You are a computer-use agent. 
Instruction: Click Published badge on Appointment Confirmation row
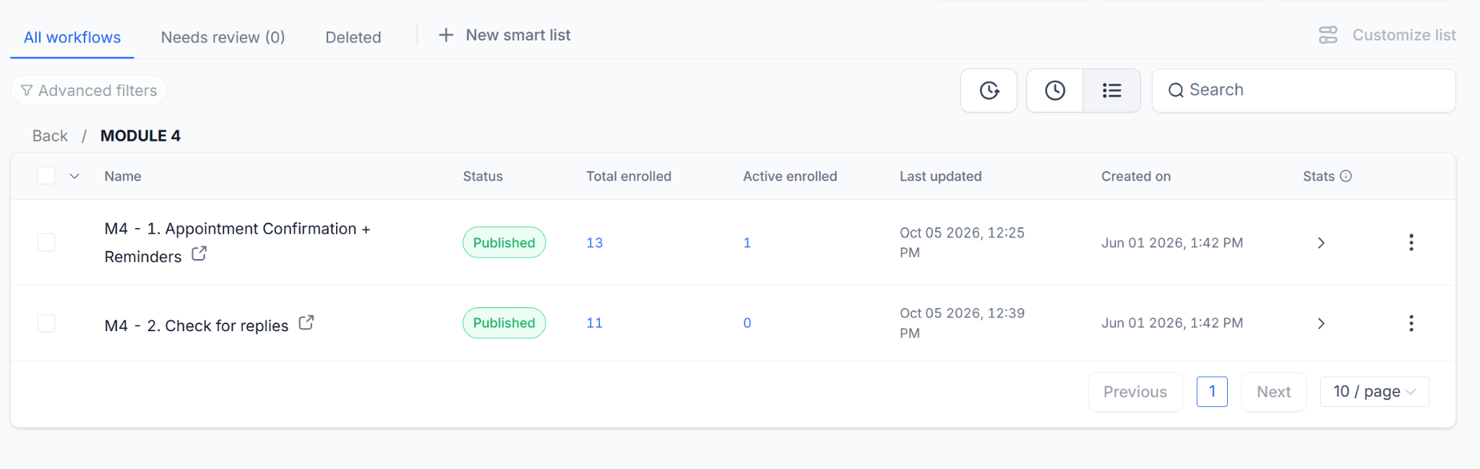click(504, 242)
